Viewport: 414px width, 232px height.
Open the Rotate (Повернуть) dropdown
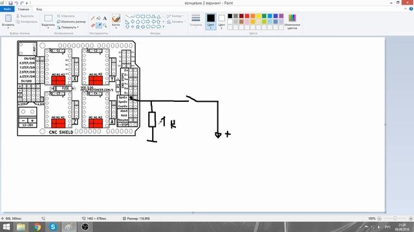[x=68, y=27]
